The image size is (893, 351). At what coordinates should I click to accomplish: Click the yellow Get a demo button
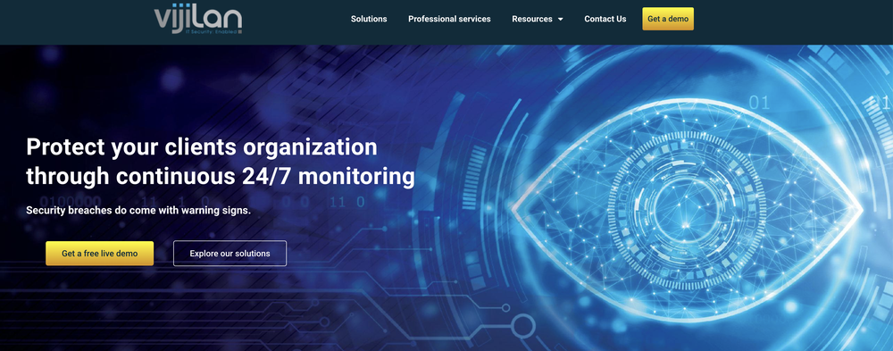pyautogui.click(x=668, y=19)
